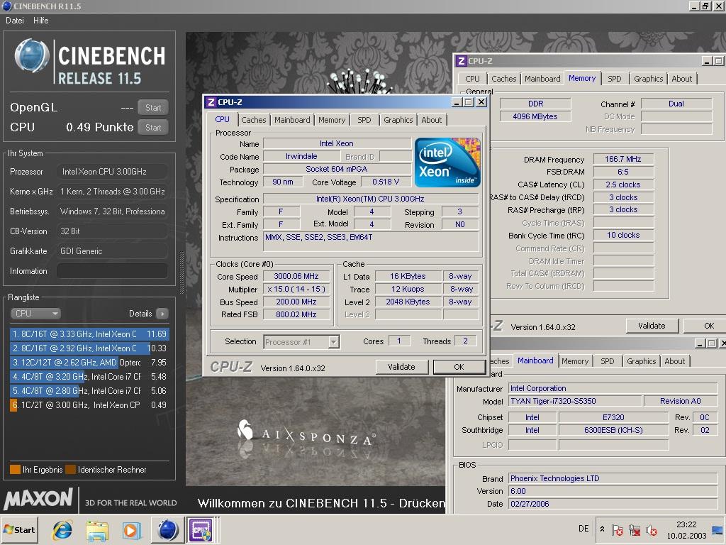Open About tab in front CPU-Z window

point(432,120)
